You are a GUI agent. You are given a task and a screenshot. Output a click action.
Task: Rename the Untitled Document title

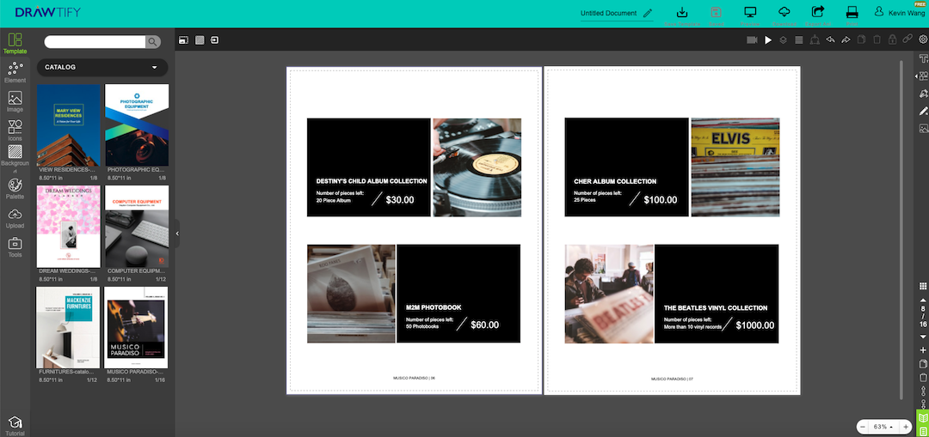click(x=608, y=13)
